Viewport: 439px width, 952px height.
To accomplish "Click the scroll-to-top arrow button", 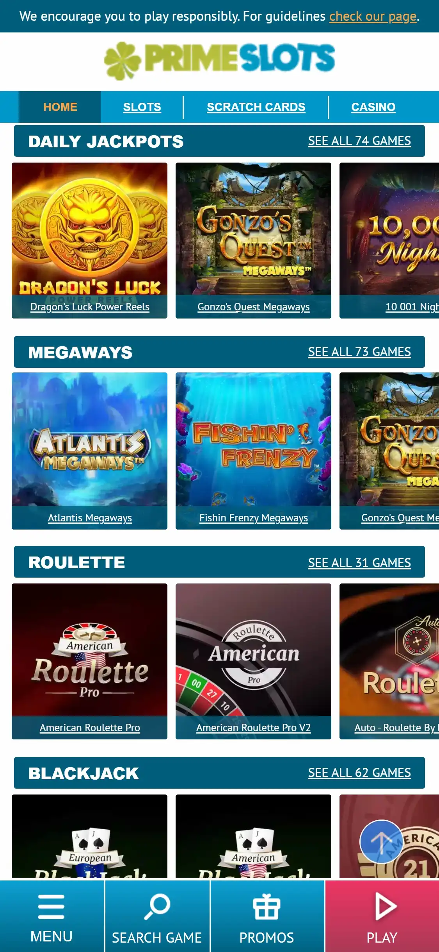I will tap(381, 841).
